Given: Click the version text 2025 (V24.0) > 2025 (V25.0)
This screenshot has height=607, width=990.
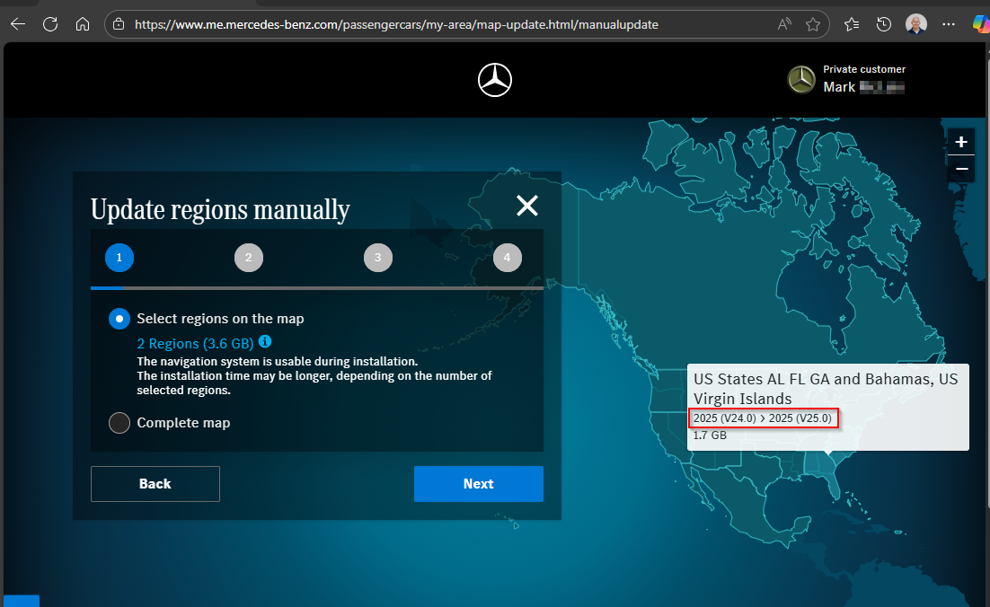Looking at the screenshot, I should (x=762, y=418).
